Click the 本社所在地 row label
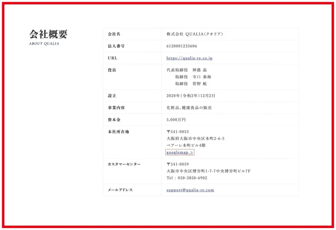The height and width of the screenshot is (230, 336). 118,132
